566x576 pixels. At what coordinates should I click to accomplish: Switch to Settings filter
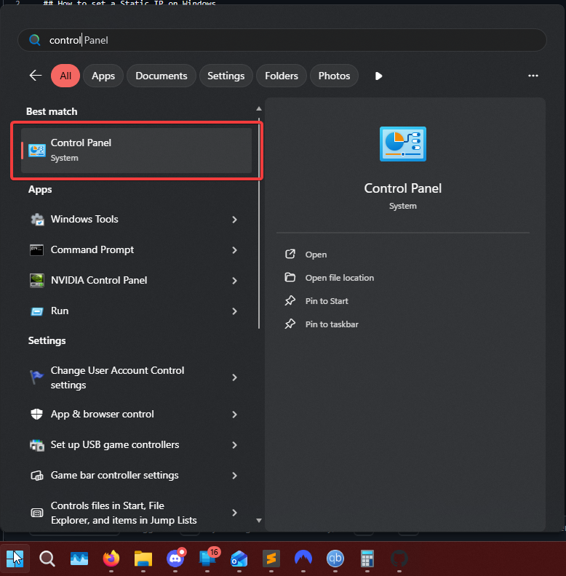(226, 76)
